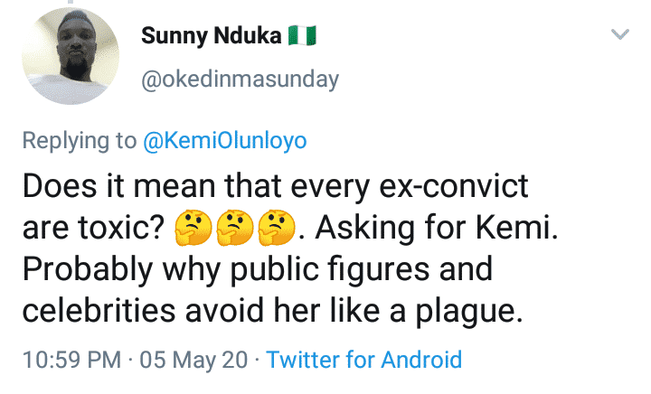
Task: Click the middle thinking face emoji
Action: tap(231, 231)
